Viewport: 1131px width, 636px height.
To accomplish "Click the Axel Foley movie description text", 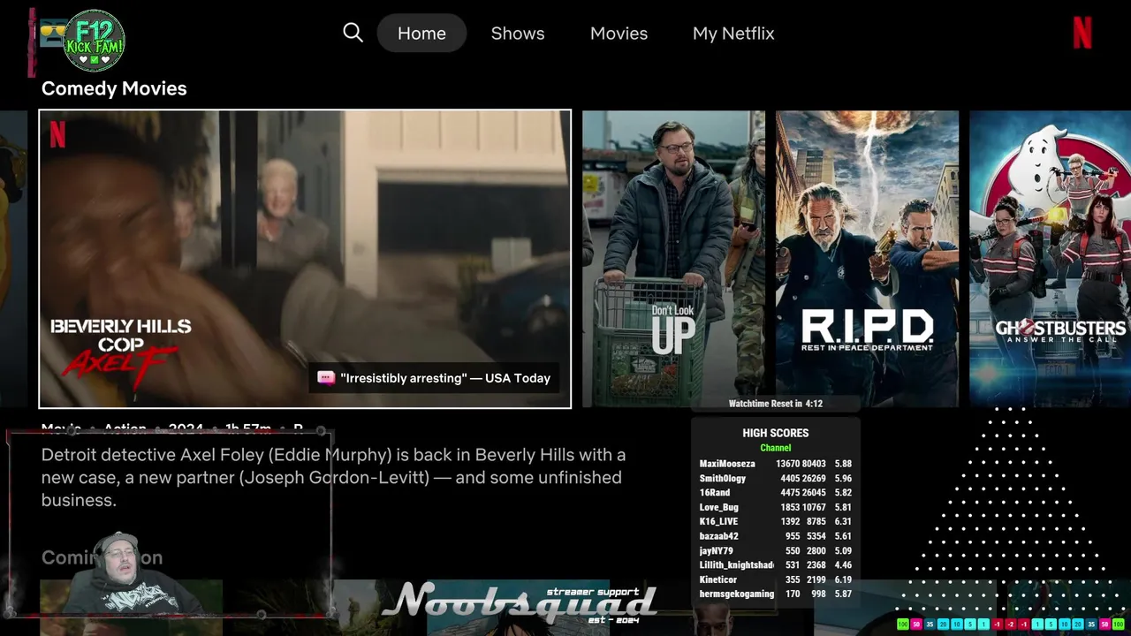I will (x=333, y=477).
